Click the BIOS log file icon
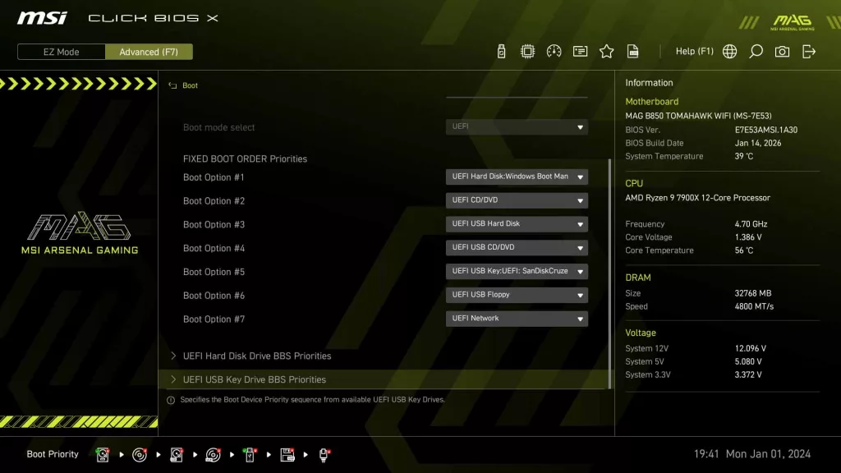The image size is (841, 473). (633, 51)
